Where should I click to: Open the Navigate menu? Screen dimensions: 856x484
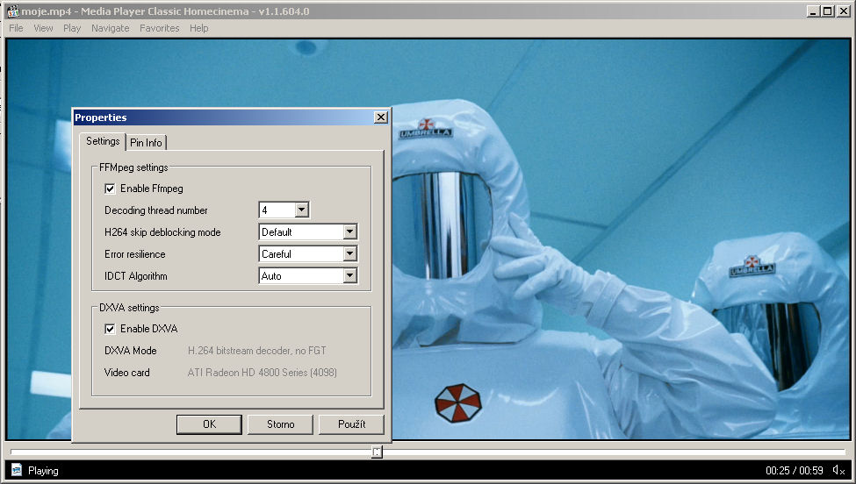[x=111, y=28]
